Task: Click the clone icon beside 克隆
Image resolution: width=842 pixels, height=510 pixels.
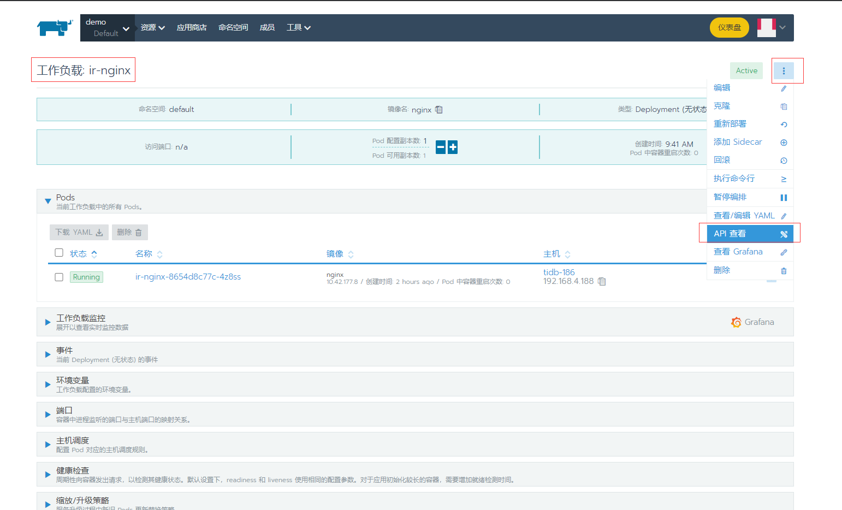Action: click(x=784, y=106)
